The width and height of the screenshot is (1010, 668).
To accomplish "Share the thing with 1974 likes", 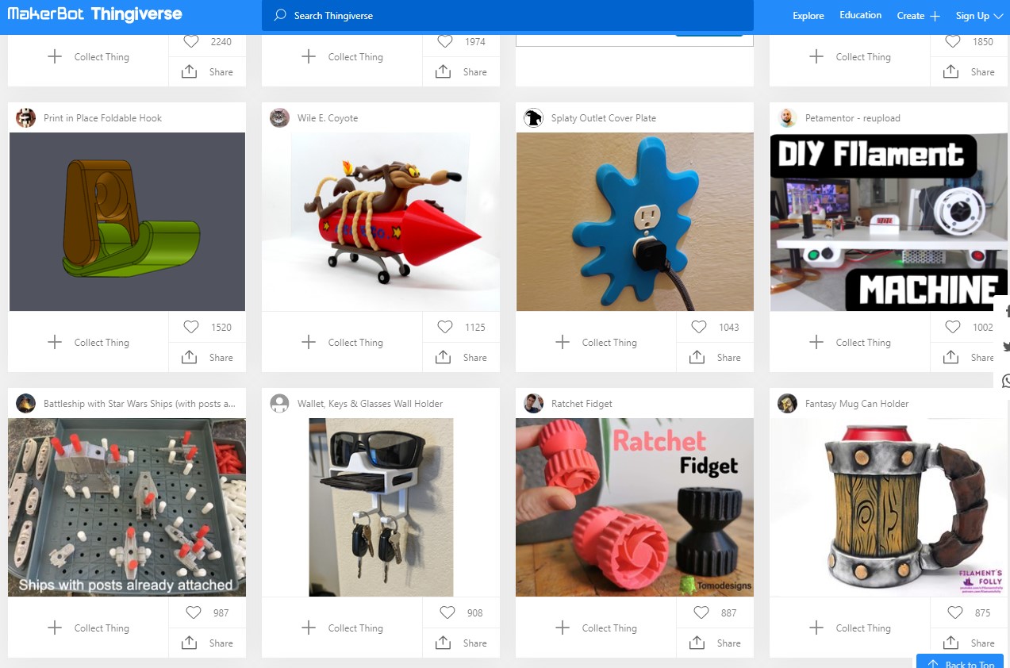I will click(x=461, y=71).
